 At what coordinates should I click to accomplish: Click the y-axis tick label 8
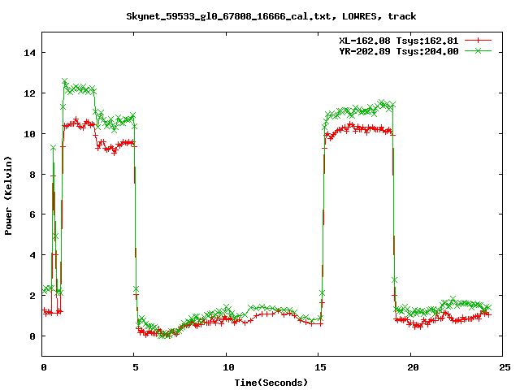(32, 174)
